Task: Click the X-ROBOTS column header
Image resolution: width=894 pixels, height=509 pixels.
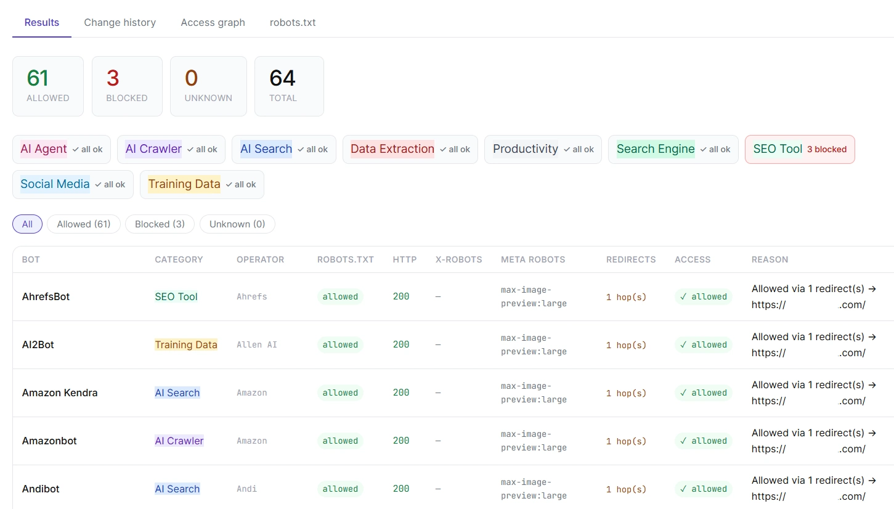Action: point(459,259)
